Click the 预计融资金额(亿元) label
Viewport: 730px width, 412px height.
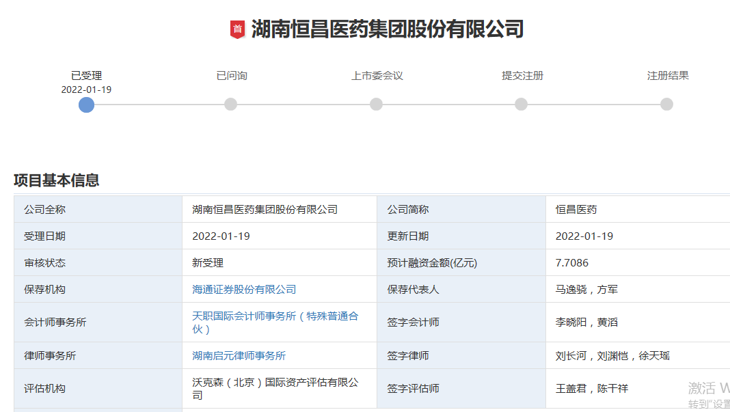tap(432, 262)
